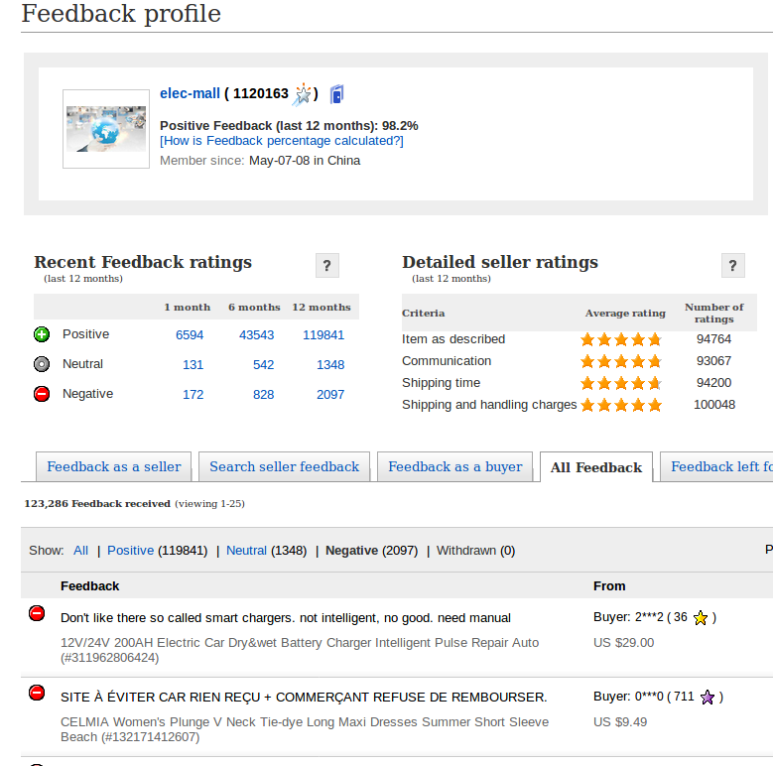Click the red Negative feedback icon in ratings table
Image resolution: width=773 pixels, height=766 pixels.
(42, 394)
